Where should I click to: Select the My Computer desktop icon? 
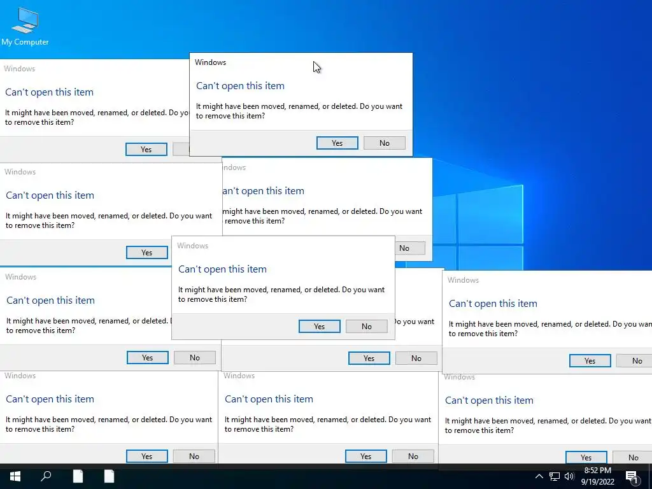(25, 27)
